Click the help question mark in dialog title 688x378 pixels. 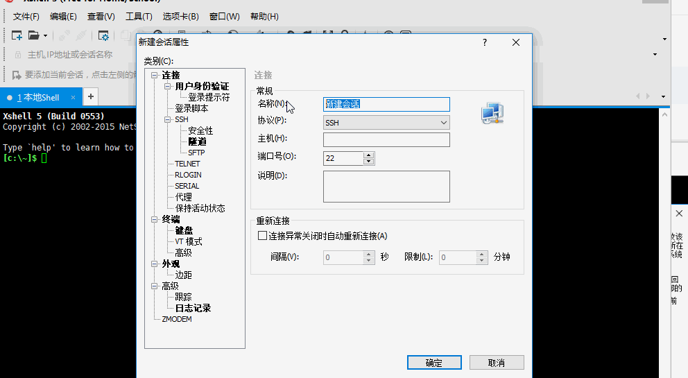pyautogui.click(x=484, y=42)
